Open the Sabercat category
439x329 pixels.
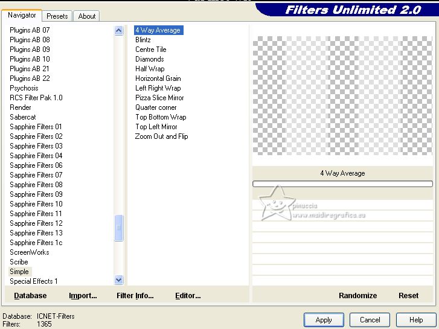pyautogui.click(x=23, y=117)
